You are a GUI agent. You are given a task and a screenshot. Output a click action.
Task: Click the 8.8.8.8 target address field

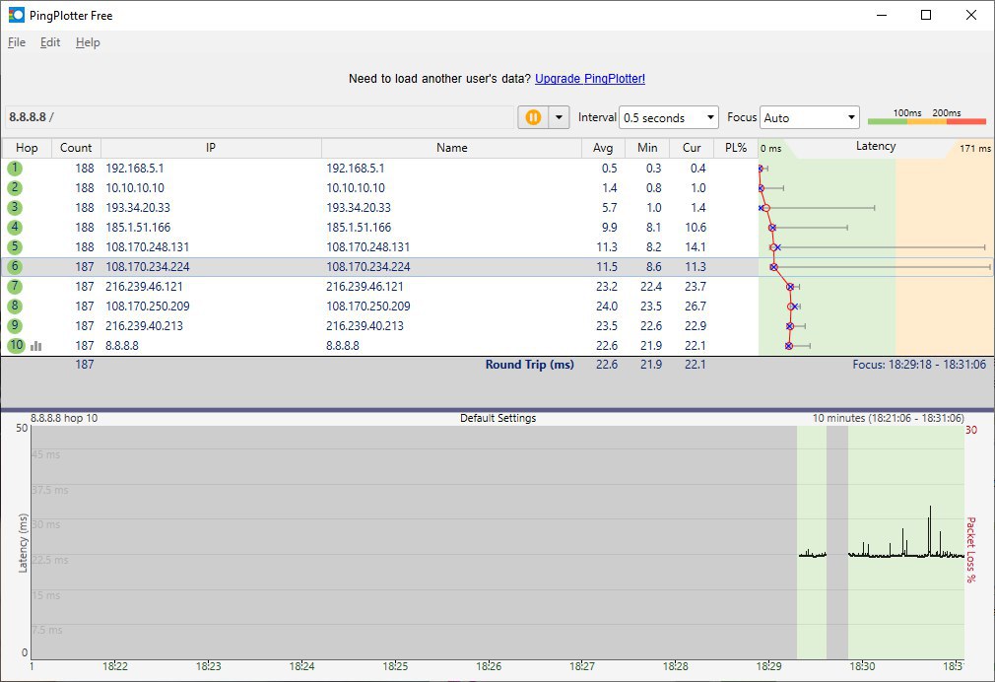(x=259, y=117)
